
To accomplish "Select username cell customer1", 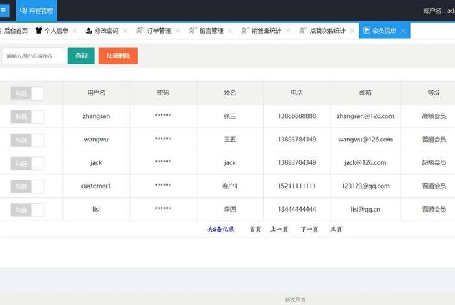I will point(96,186).
